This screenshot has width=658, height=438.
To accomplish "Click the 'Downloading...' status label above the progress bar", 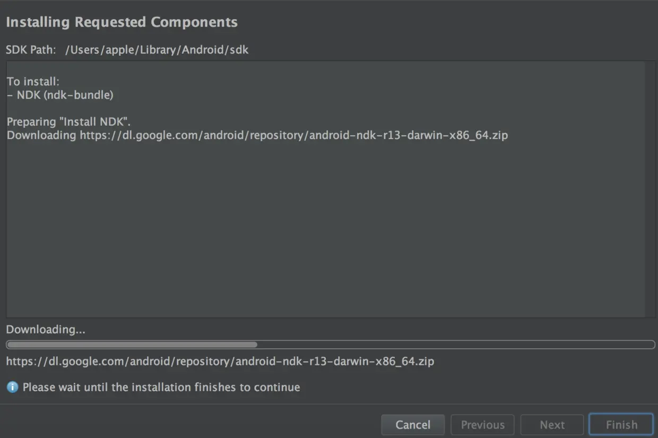I will click(46, 329).
